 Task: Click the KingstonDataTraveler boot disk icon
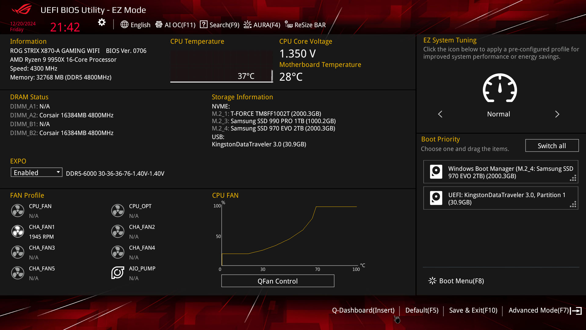point(436,198)
